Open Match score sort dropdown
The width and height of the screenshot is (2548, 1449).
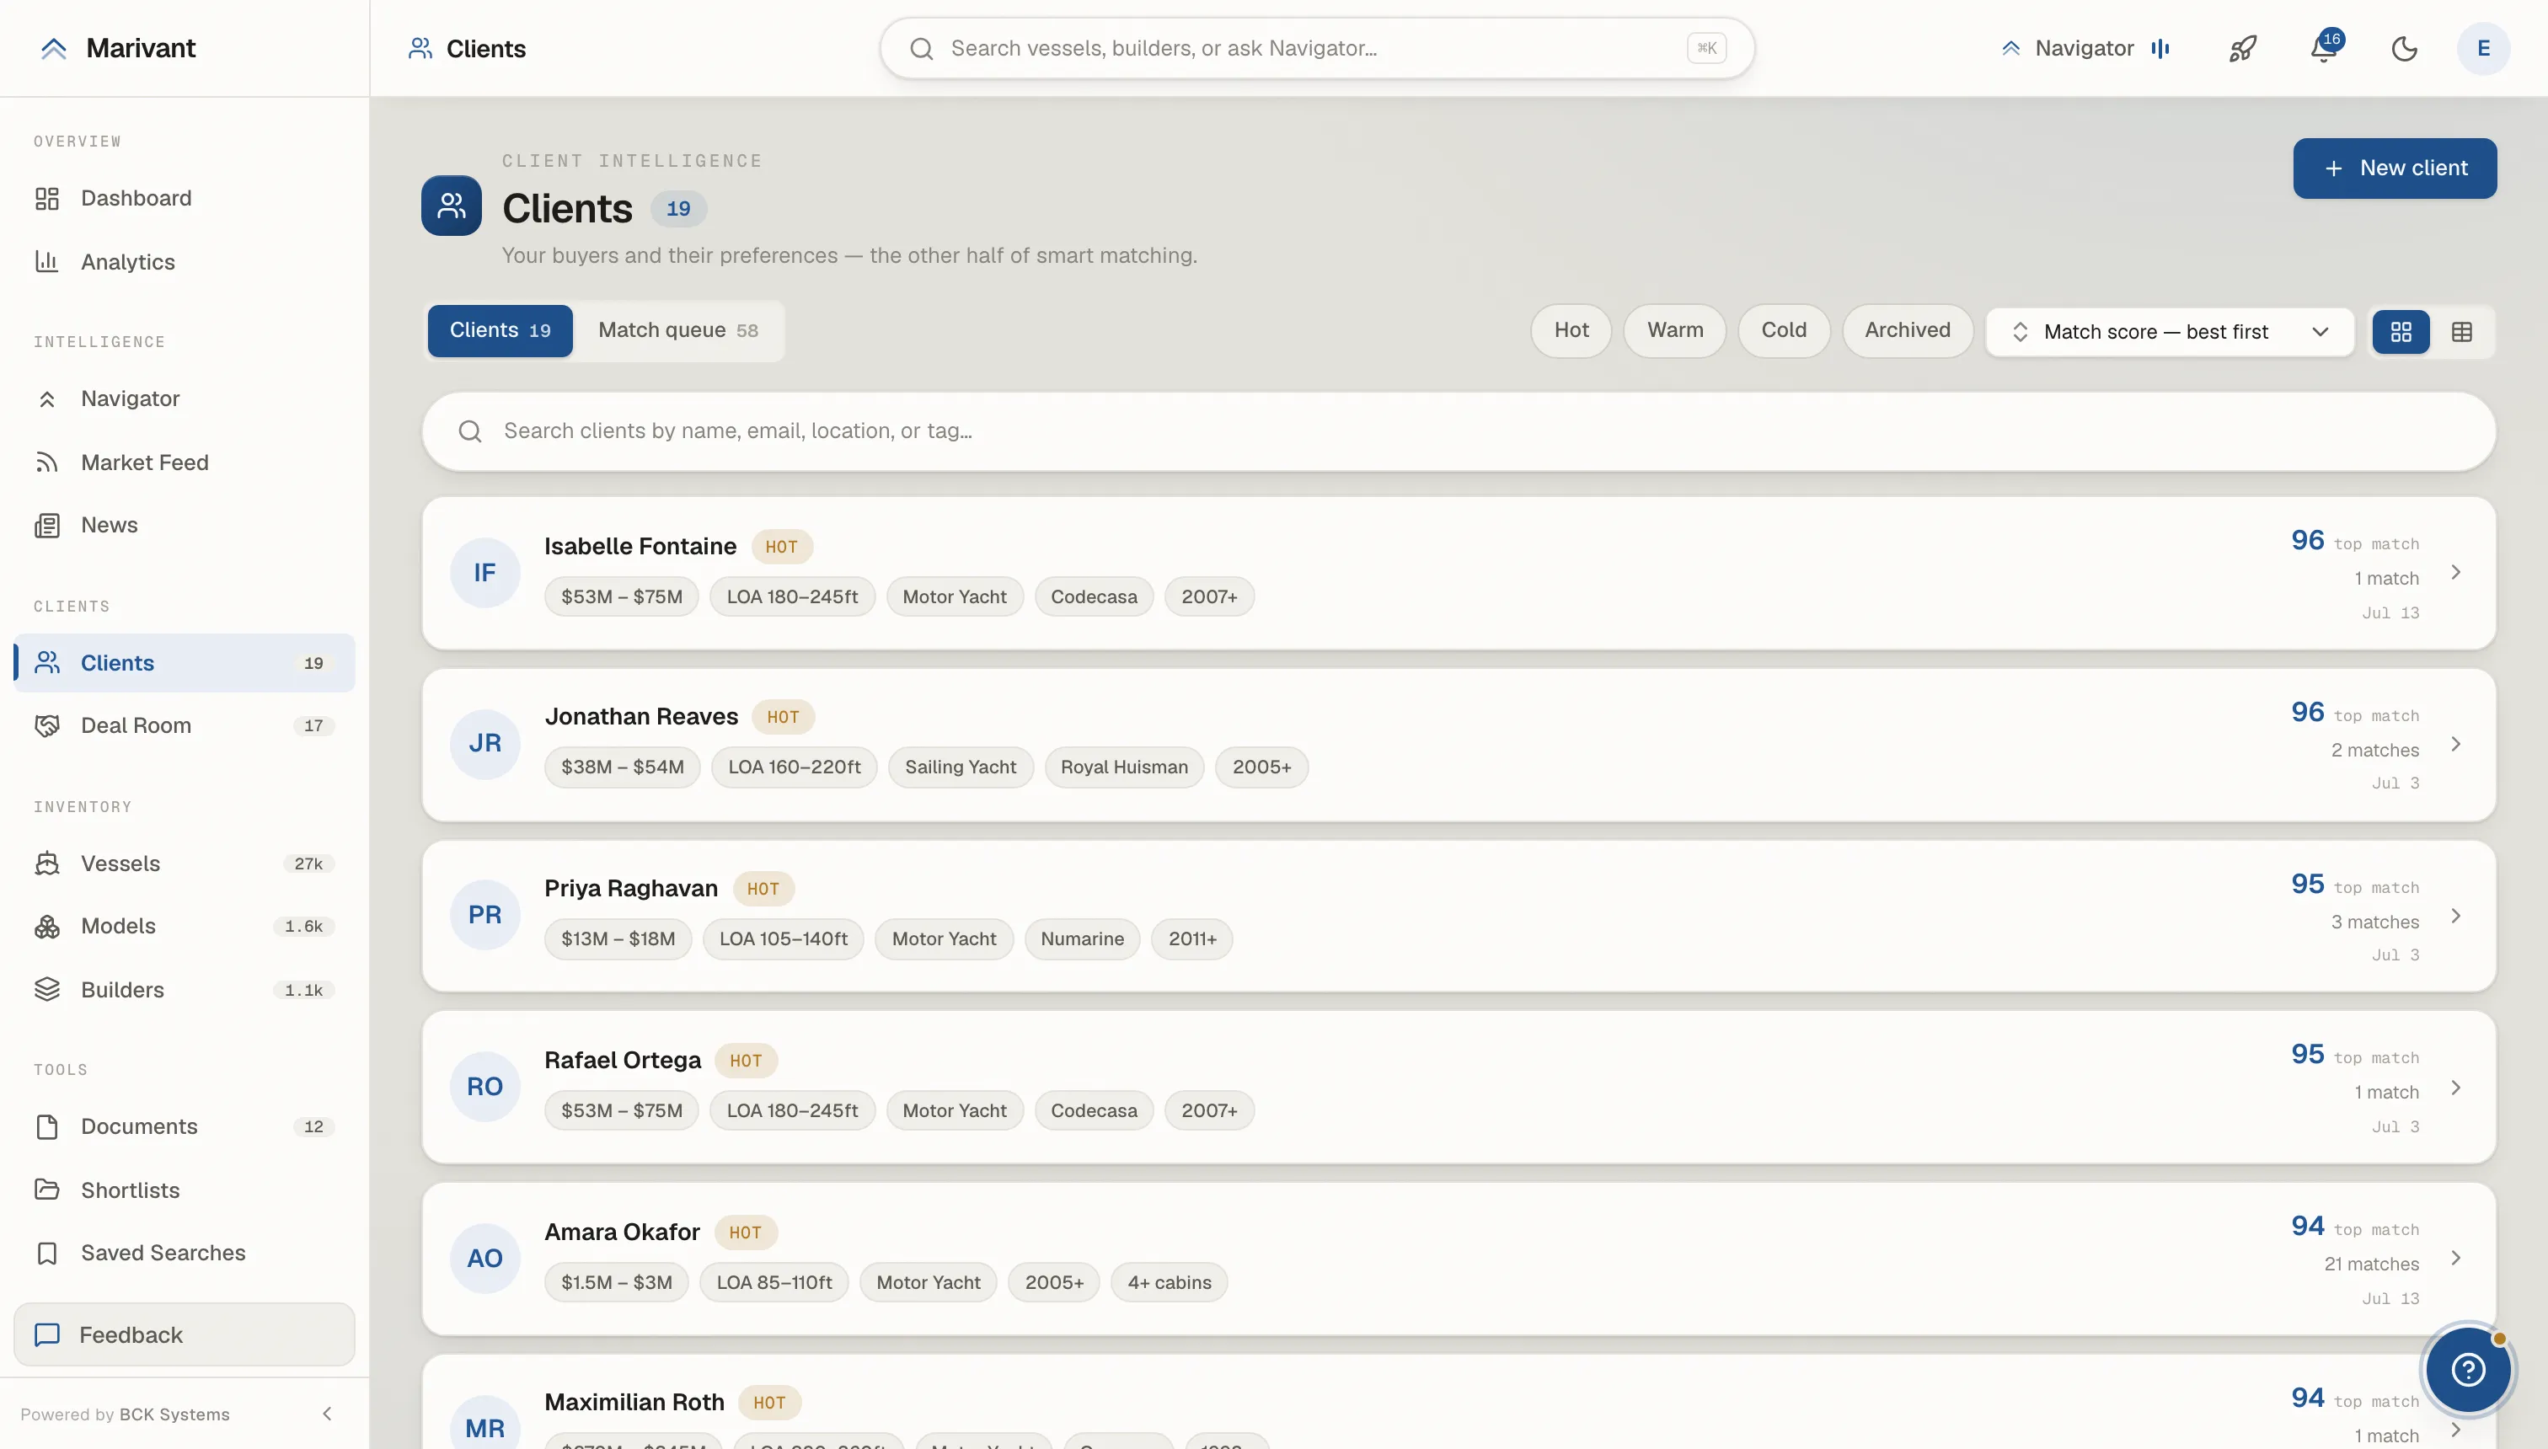pyautogui.click(x=2170, y=331)
